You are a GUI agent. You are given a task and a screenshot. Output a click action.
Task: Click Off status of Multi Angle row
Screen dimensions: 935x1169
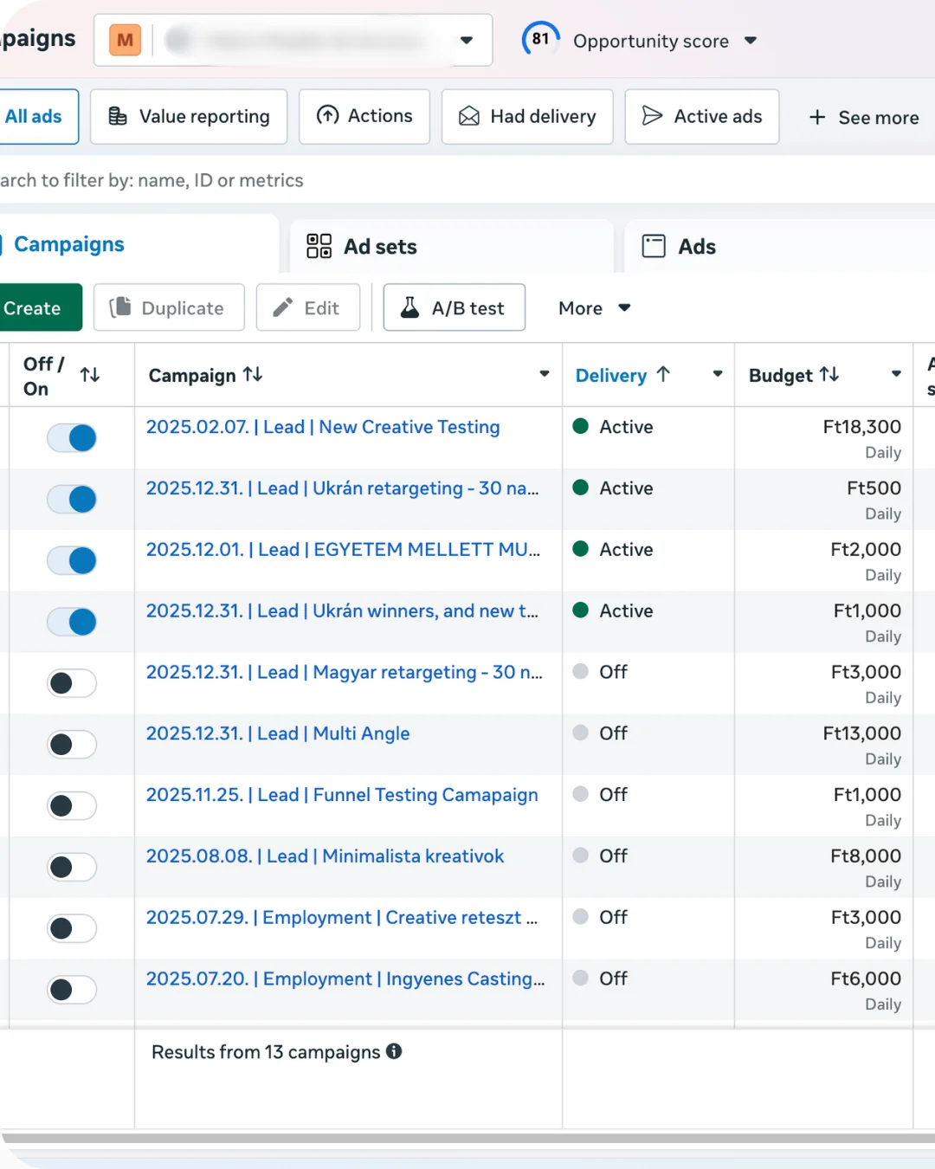coord(601,733)
